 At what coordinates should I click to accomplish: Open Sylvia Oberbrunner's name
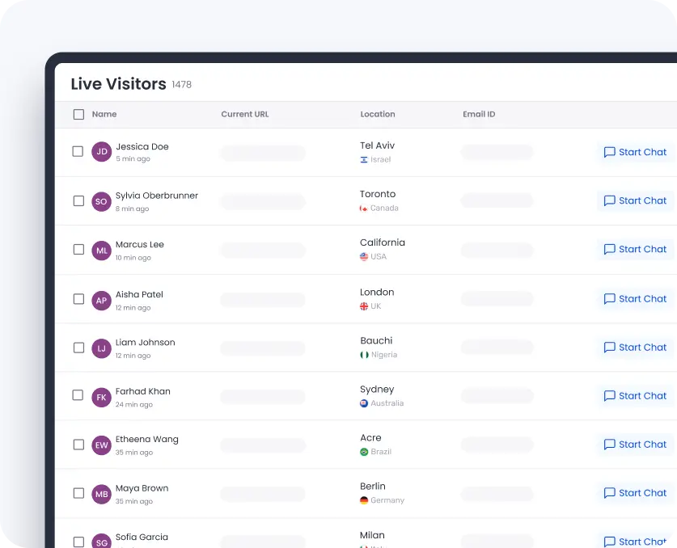(x=157, y=196)
